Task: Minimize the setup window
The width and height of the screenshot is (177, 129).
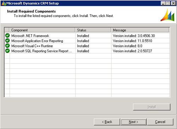Action: click(163, 3)
